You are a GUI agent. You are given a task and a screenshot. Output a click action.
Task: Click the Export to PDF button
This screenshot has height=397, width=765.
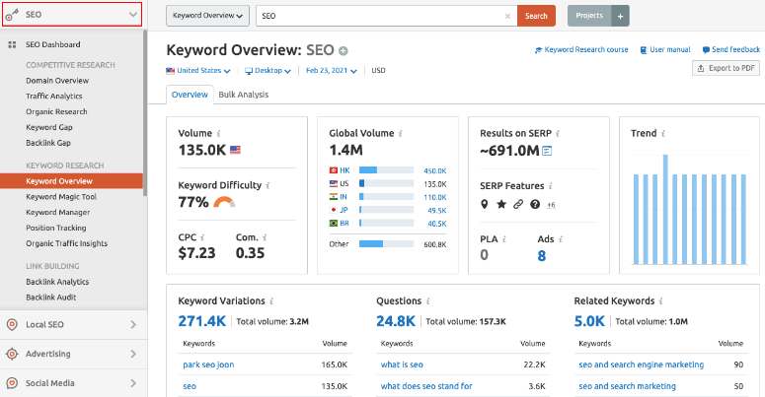pyautogui.click(x=727, y=68)
